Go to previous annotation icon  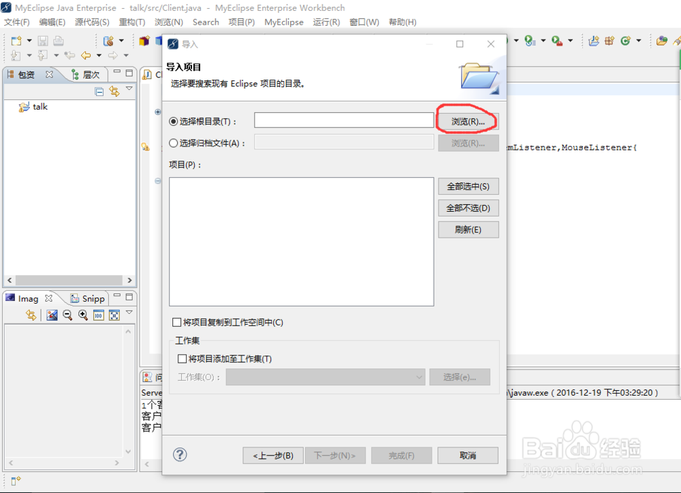pyautogui.click(x=42, y=55)
